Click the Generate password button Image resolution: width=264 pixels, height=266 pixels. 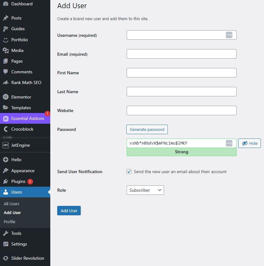click(147, 129)
